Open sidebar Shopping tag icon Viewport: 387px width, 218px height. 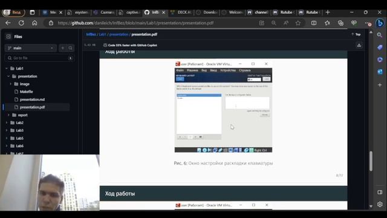click(380, 47)
